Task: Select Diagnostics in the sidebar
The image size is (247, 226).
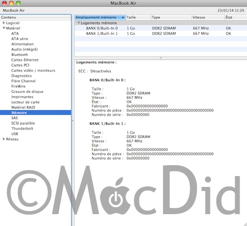Action: coord(21,76)
